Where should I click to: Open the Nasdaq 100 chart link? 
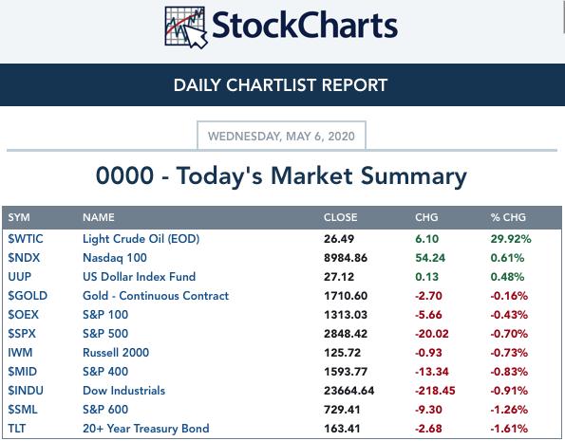pos(115,258)
